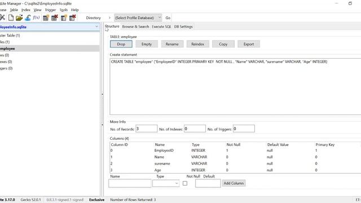Image resolution: width=361 pixels, height=203 pixels.
Task: Select the surename column row
Action: (235, 164)
